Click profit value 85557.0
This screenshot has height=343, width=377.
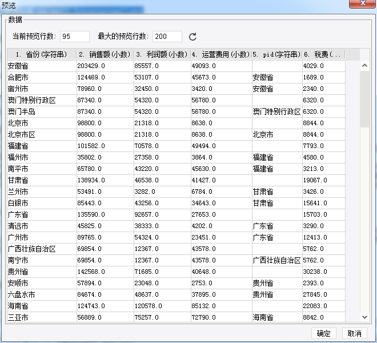tap(162, 66)
